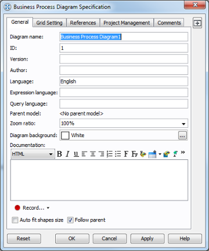The image size is (209, 251).
Task: Click the clear formats icon in the toolbar
Action: pyautogui.click(x=175, y=154)
